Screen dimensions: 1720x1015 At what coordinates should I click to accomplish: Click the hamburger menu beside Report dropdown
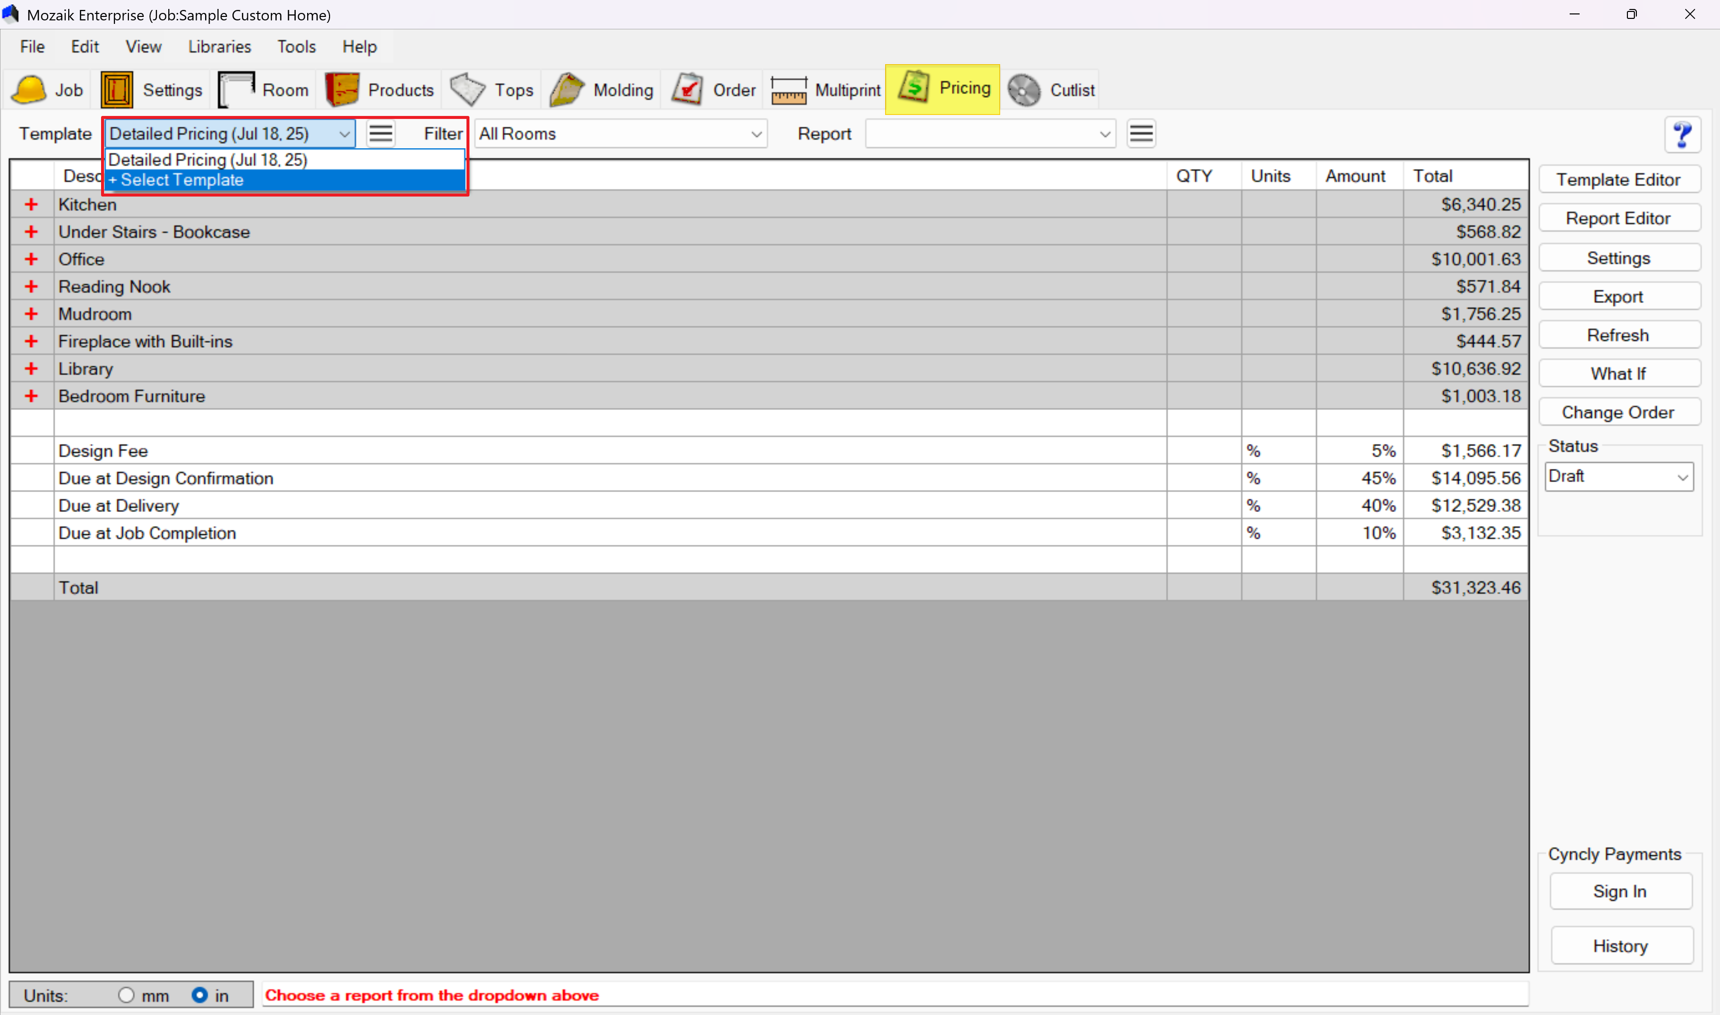coord(1141,134)
